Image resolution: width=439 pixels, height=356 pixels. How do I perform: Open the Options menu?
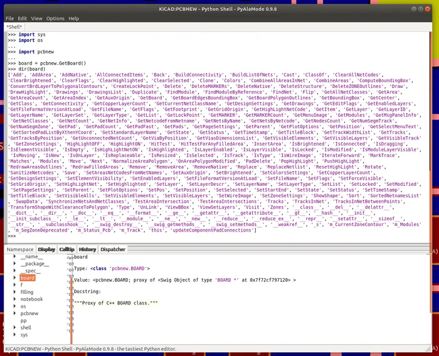55,19
